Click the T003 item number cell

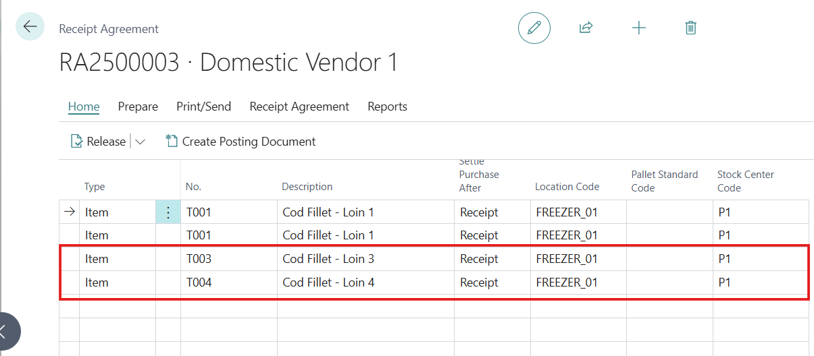[199, 259]
